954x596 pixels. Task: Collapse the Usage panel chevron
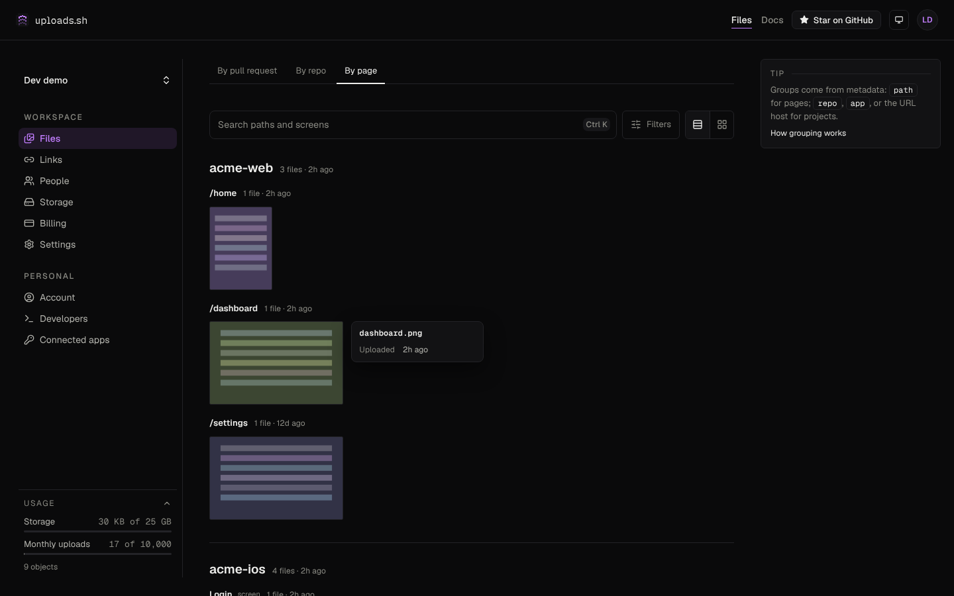167,503
